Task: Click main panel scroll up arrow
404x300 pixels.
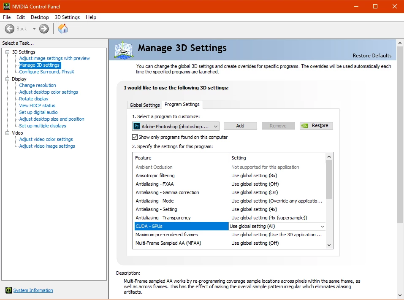Action: 400,43
